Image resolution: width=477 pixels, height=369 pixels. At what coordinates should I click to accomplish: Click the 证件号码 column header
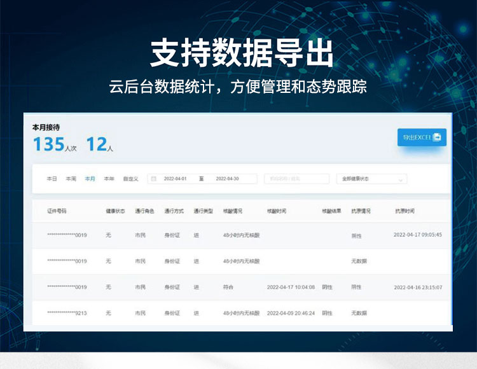click(57, 211)
